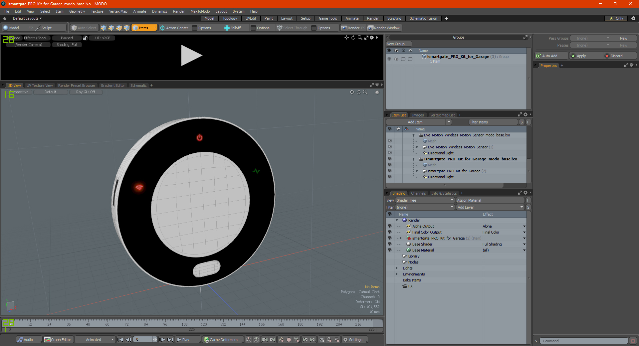The height and width of the screenshot is (346, 639).
Task: Click the Command input field
Action: point(583,341)
